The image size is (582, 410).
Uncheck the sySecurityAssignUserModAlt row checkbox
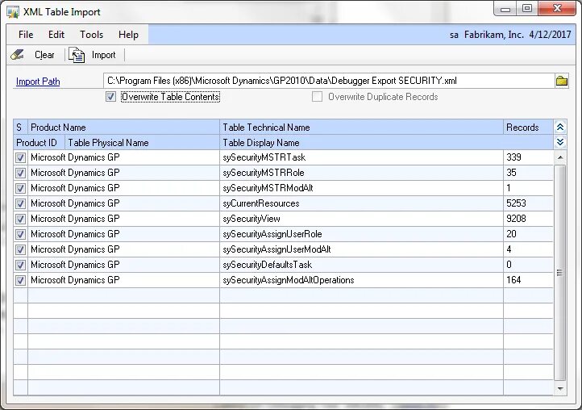[x=20, y=249]
